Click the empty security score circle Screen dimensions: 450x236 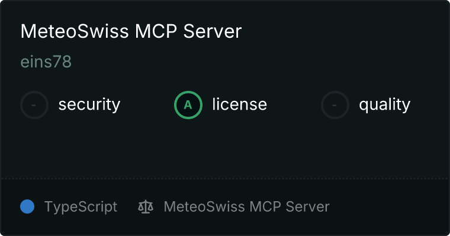point(34,105)
